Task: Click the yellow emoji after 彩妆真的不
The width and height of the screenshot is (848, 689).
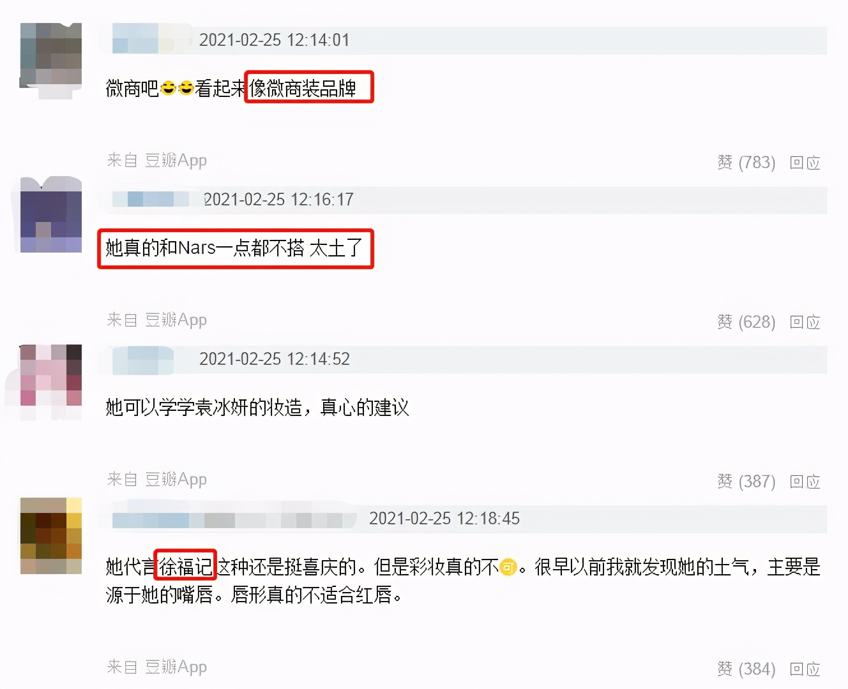Action: [508, 567]
